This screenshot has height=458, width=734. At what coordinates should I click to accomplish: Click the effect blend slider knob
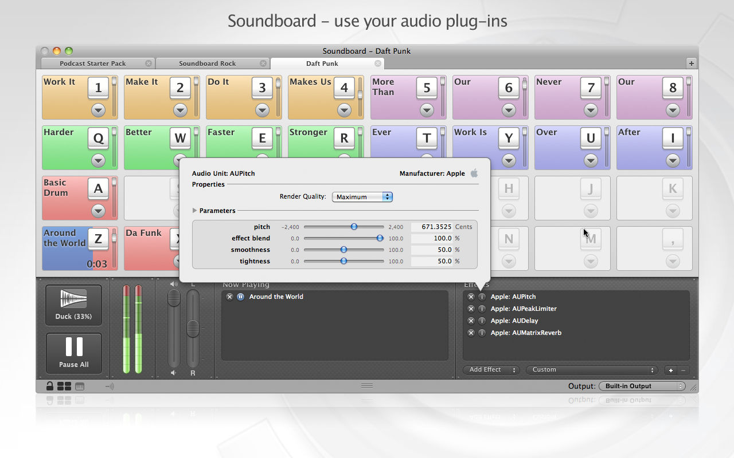coord(380,238)
